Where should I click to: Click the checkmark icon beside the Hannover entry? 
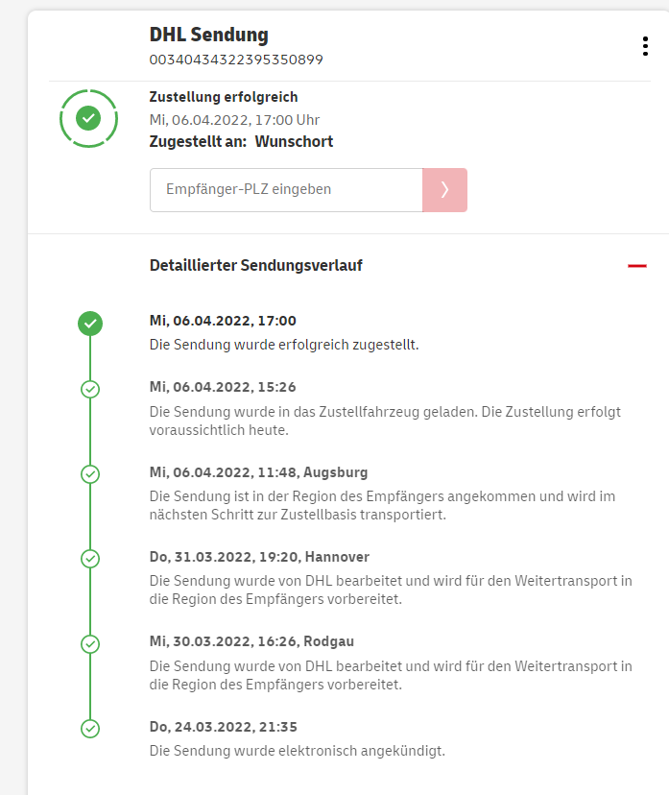click(90, 558)
